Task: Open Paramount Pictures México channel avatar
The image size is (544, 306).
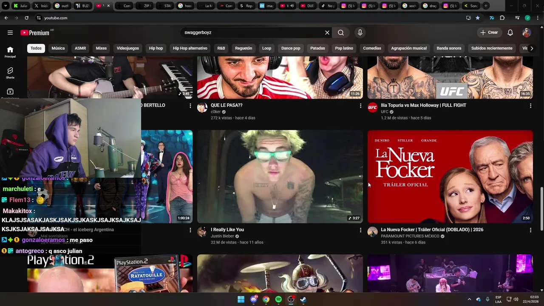Action: click(x=372, y=232)
